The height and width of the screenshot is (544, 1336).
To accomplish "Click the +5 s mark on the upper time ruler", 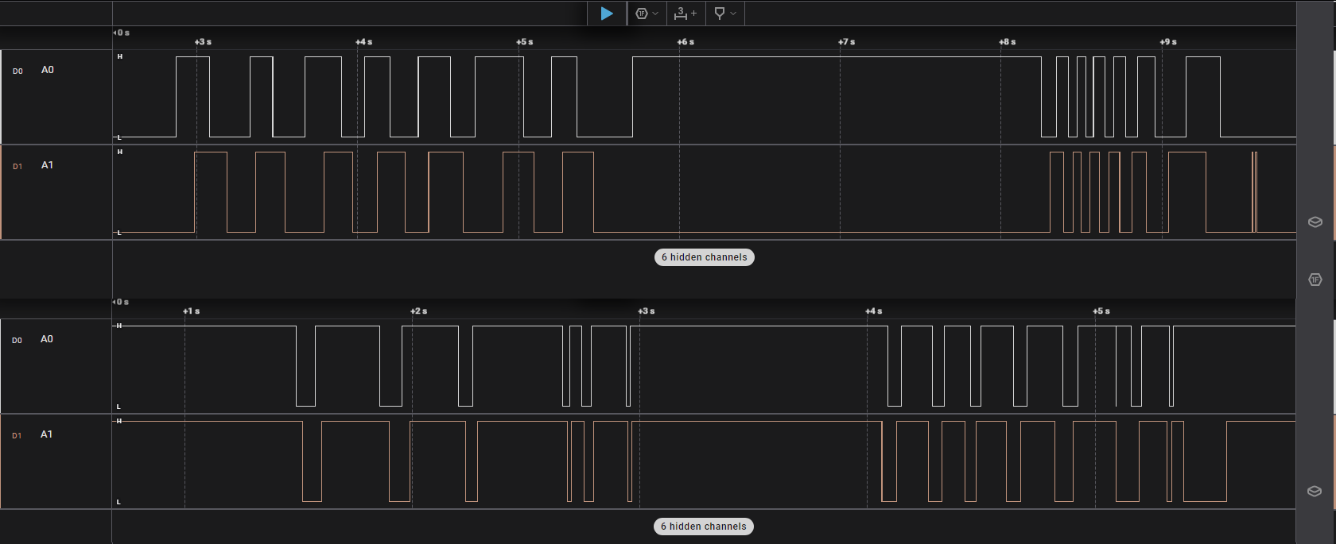I will (x=524, y=42).
